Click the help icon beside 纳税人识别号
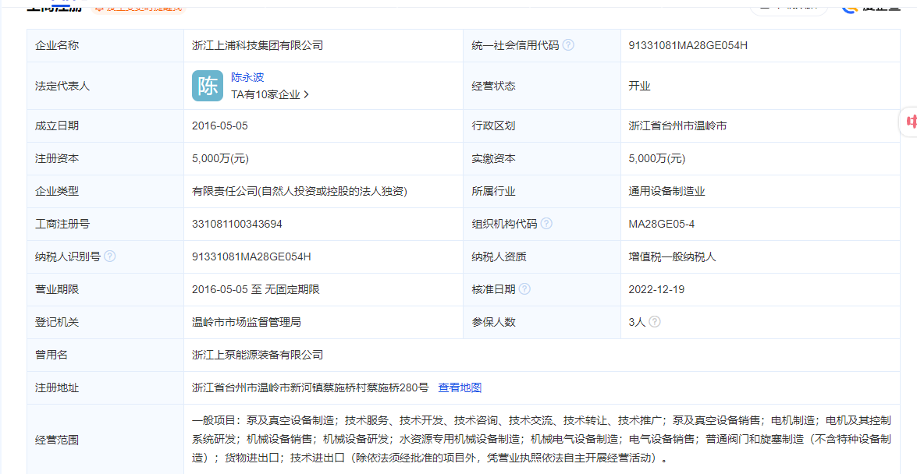The height and width of the screenshot is (474, 917). [x=109, y=256]
